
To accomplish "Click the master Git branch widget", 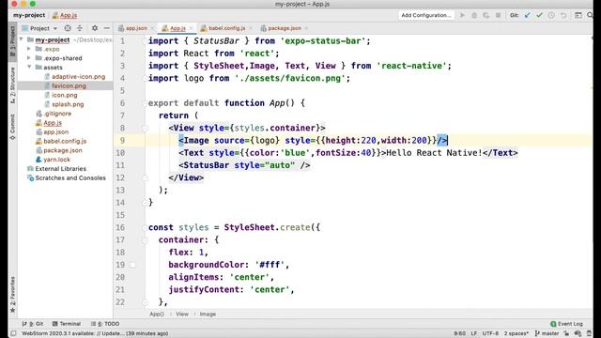I will click(547, 333).
